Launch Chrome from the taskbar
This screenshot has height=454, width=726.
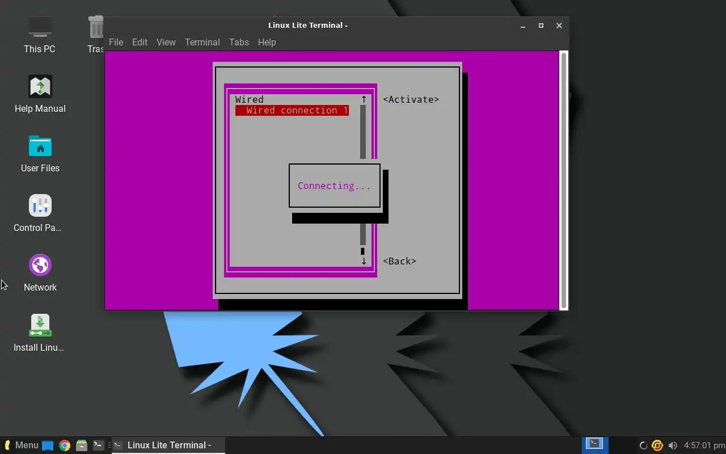tap(65, 445)
